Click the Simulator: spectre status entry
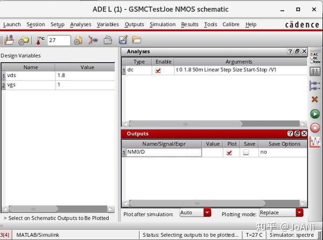323x240 pixels. pyautogui.click(x=292, y=235)
